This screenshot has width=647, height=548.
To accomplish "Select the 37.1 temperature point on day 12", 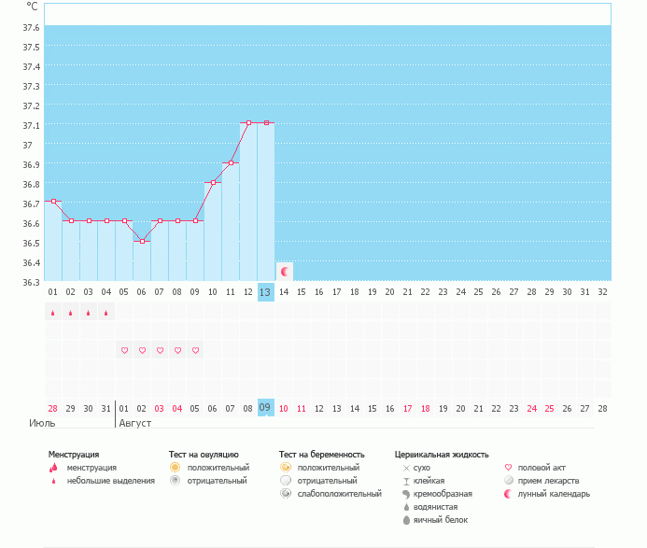I will [x=248, y=122].
